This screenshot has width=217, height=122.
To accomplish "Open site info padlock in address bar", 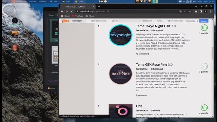I will pyautogui.click(x=78, y=12).
